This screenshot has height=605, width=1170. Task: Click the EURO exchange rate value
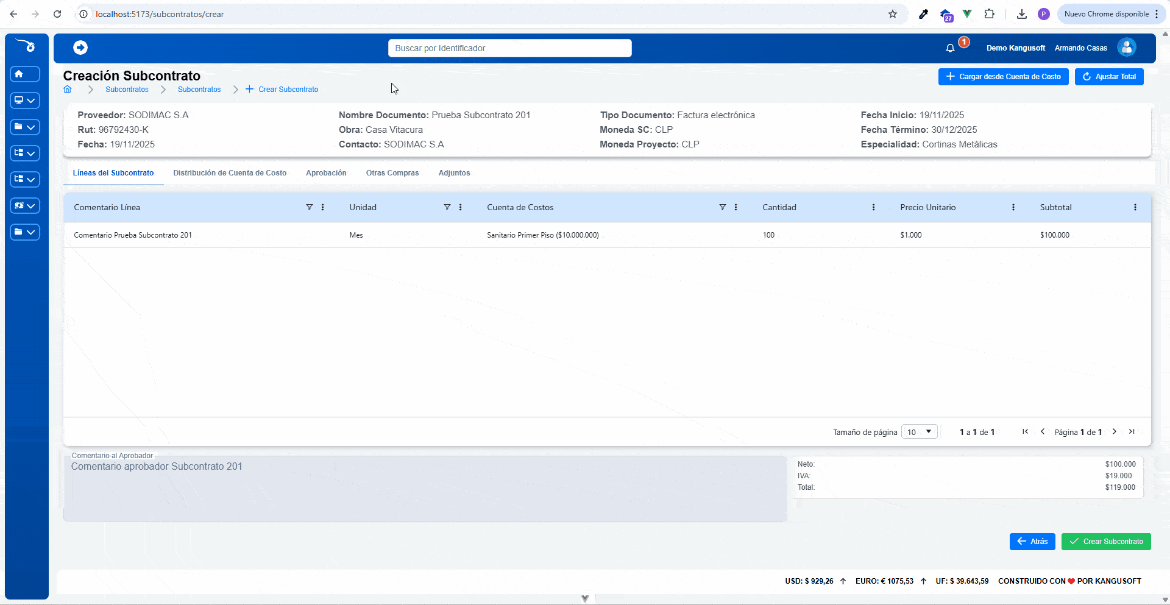(x=884, y=581)
